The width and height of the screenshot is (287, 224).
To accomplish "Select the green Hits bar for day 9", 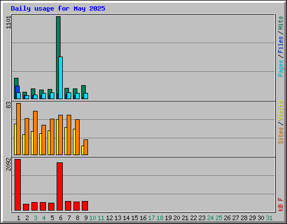I will pos(84,89).
